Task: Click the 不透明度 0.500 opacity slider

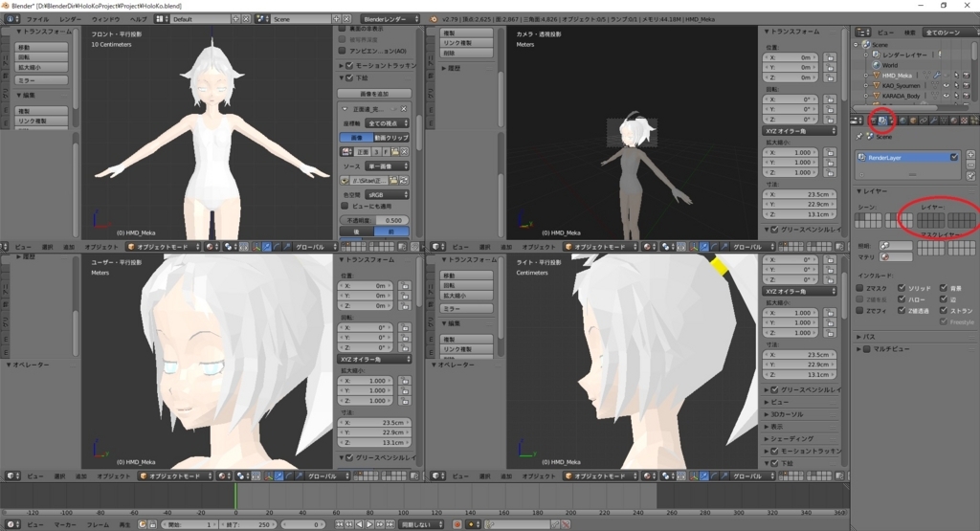Action: pos(374,220)
